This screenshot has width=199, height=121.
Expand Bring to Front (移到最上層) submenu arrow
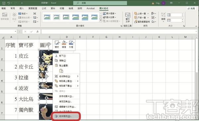(x=78, y=81)
